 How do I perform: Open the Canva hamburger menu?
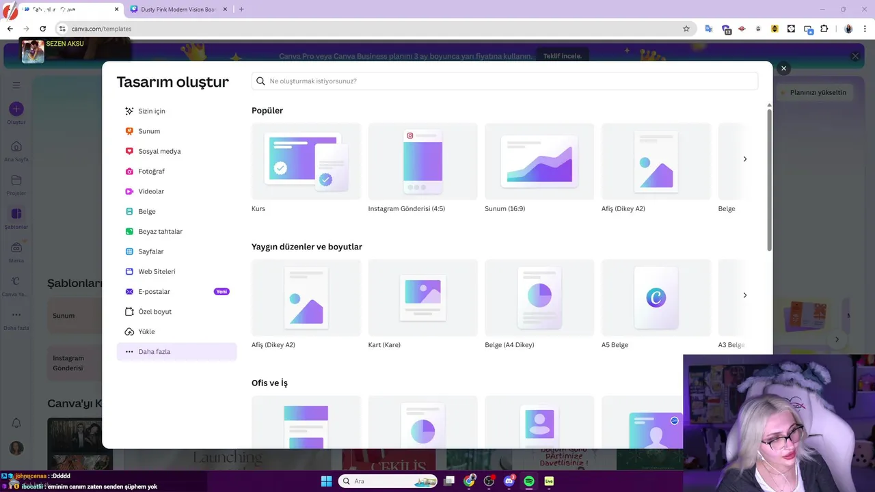[16, 85]
